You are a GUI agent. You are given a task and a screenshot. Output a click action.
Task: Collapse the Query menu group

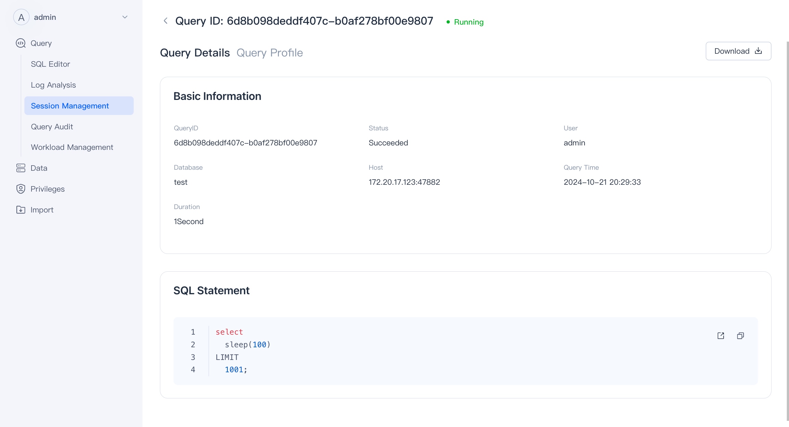click(x=41, y=43)
